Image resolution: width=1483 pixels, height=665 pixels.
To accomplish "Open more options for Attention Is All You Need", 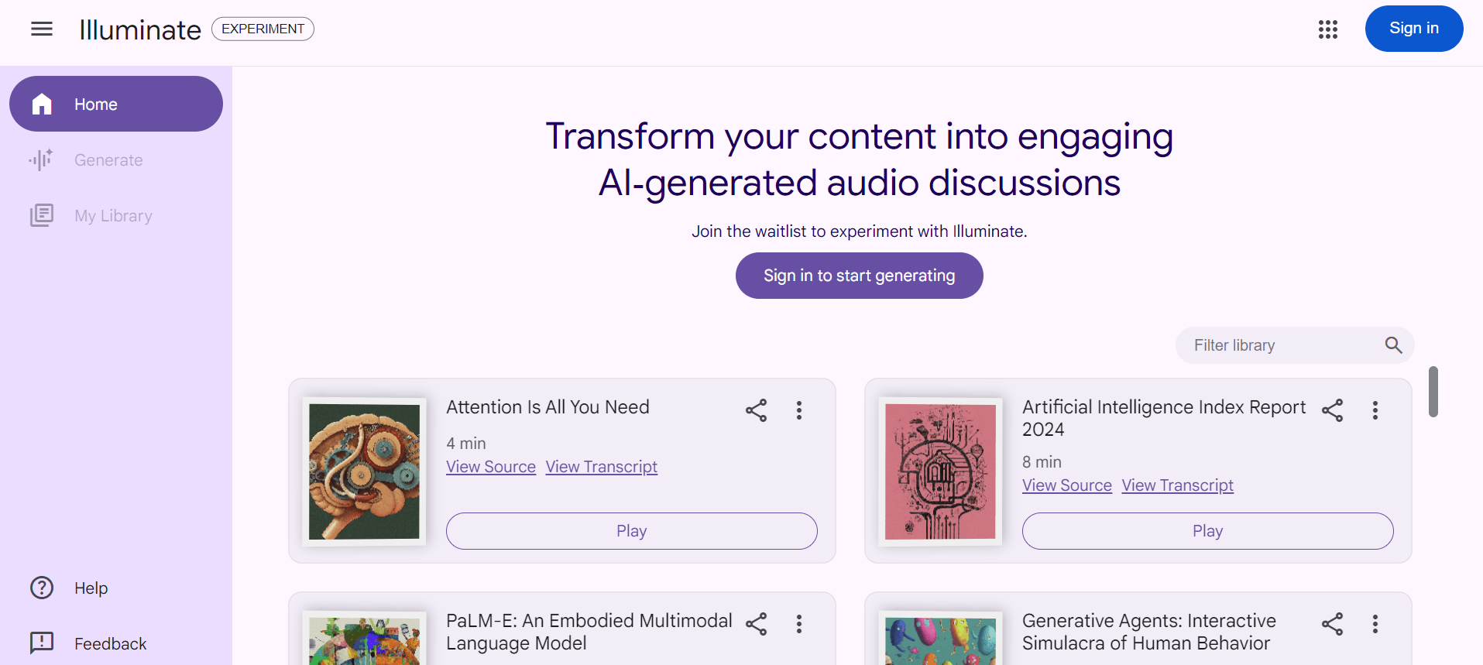I will point(799,410).
